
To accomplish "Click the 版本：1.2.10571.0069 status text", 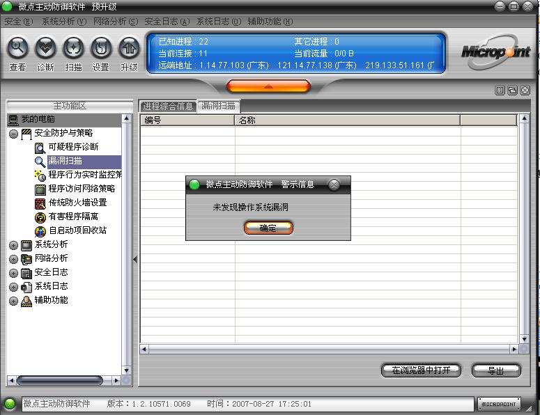I will 149,404.
